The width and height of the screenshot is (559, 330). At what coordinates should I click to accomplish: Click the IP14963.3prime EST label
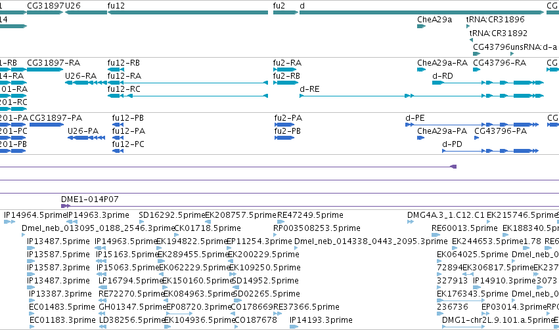(x=98, y=215)
